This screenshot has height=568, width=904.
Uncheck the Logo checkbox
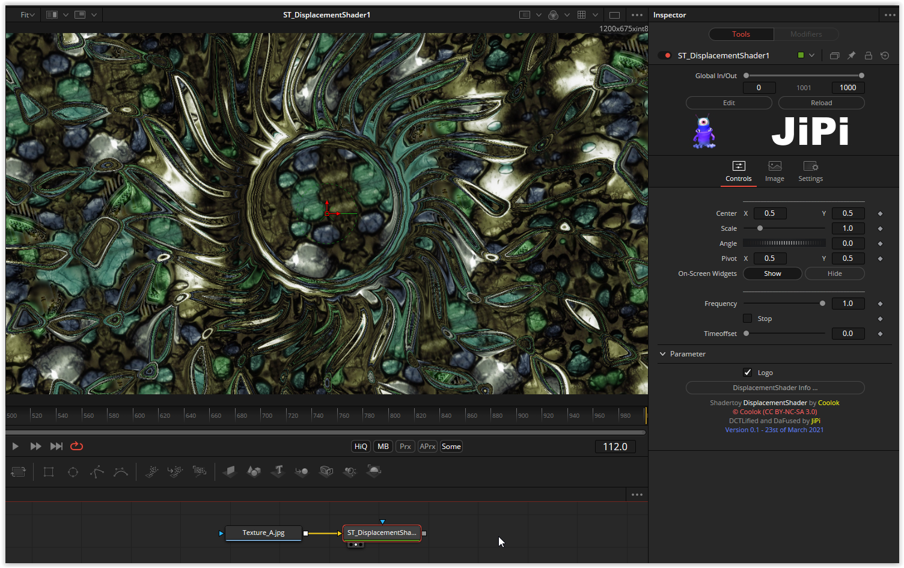click(x=747, y=372)
